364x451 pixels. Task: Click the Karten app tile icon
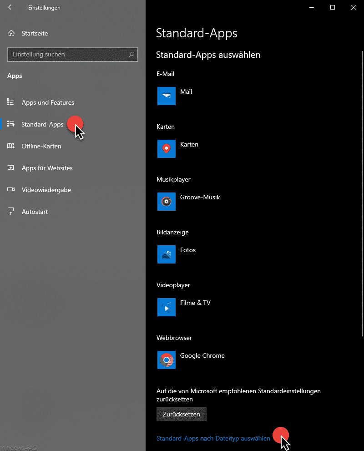click(x=166, y=149)
